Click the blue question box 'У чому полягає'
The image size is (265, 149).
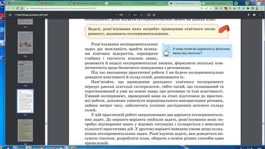197,51
